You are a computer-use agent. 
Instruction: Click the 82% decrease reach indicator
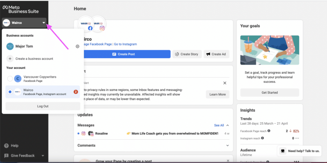(295, 131)
